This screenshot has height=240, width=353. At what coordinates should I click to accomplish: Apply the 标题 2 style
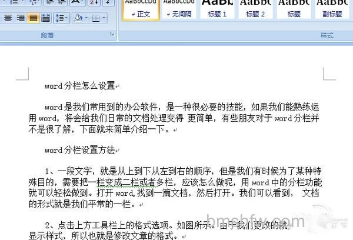[x=255, y=9]
